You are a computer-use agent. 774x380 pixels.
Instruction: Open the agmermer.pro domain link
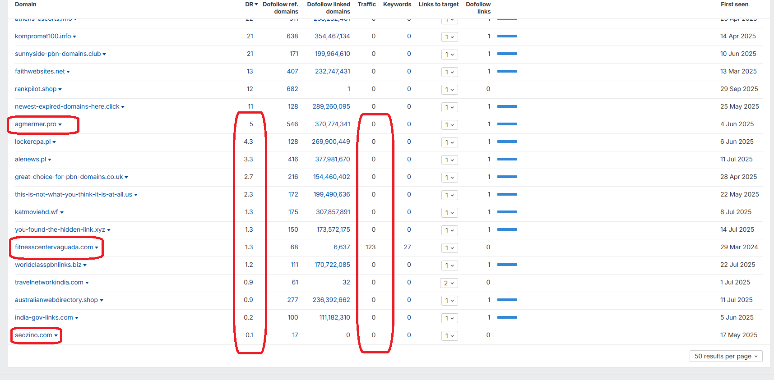(36, 124)
